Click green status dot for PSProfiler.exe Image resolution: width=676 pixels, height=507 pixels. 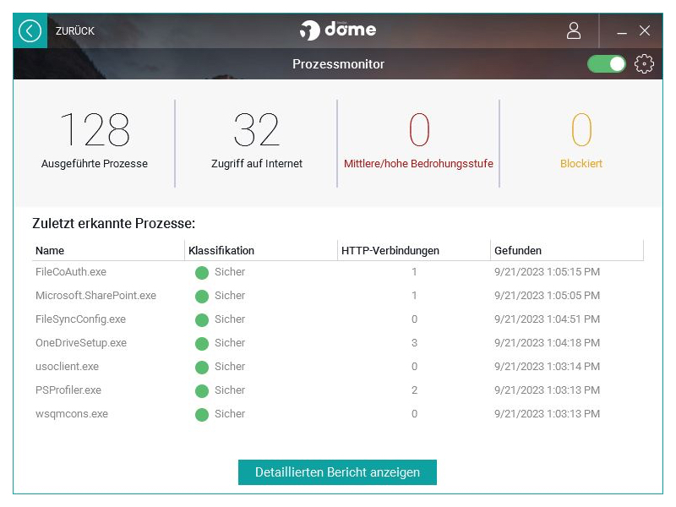[x=202, y=391]
